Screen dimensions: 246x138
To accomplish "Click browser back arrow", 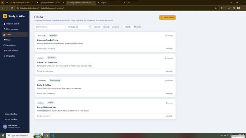I will pyautogui.click(x=3, y=8).
